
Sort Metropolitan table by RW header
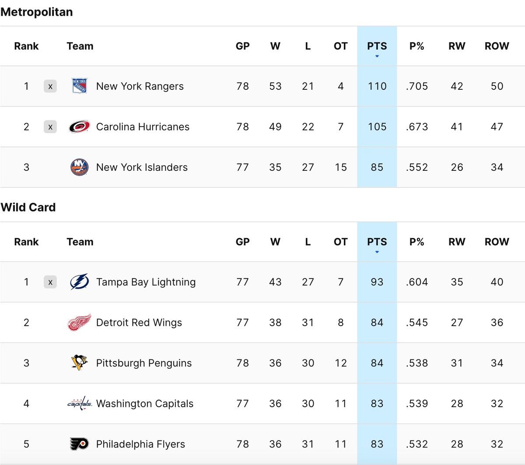tap(457, 46)
